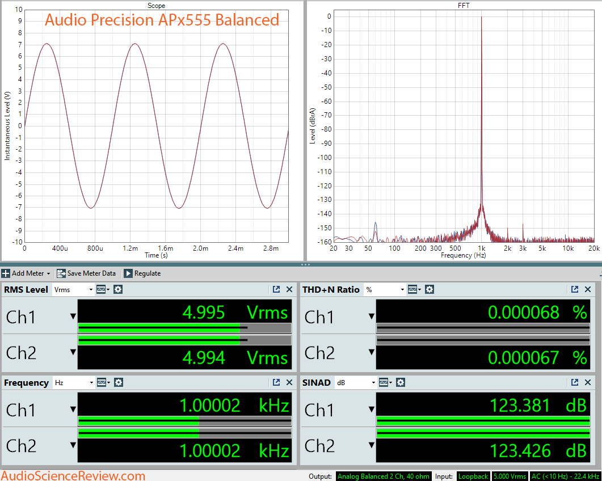Click the 4.995 Vrms reading
The width and height of the screenshot is (602, 481).
pos(235,313)
